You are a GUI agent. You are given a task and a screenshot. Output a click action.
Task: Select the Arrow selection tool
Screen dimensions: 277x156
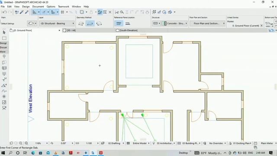click(x=4, y=32)
